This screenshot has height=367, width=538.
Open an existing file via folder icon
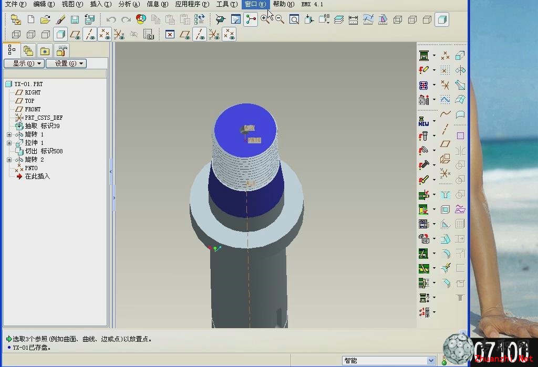(x=45, y=19)
